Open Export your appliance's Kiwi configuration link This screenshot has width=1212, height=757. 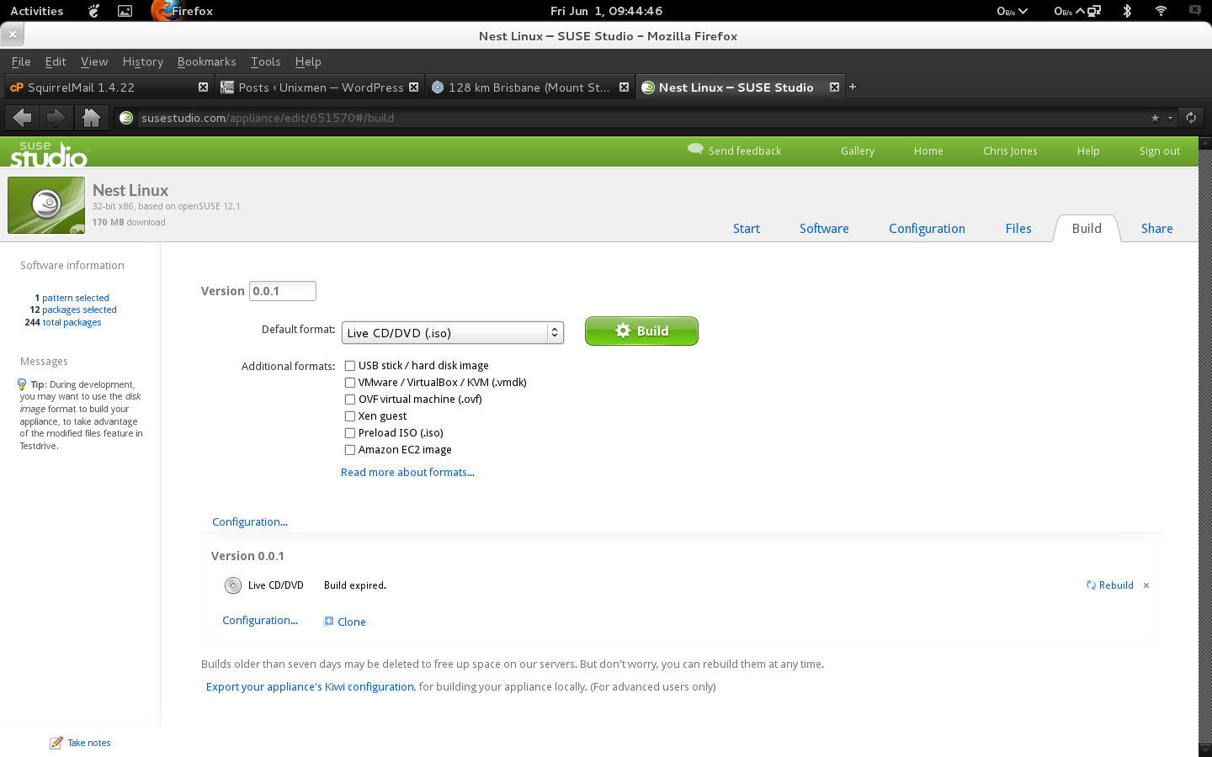[x=310, y=687]
